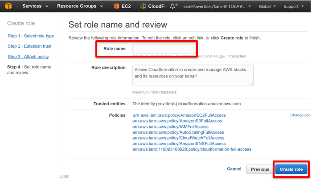Open the AmazonEC2FullAccess policy link
312x181 pixels.
pyautogui.click(x=179, y=115)
